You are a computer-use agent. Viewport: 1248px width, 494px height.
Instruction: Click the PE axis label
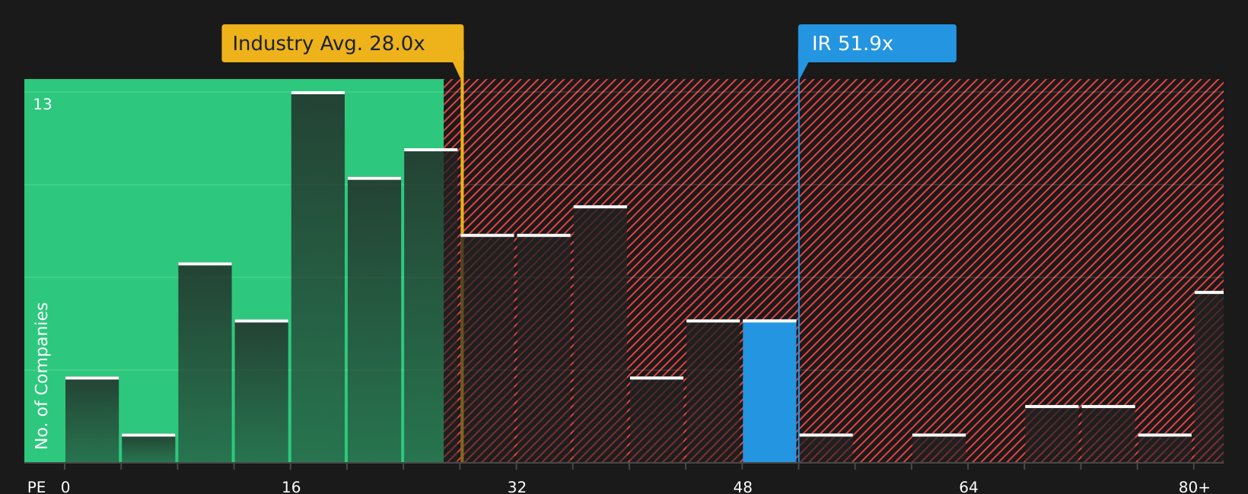(37, 486)
